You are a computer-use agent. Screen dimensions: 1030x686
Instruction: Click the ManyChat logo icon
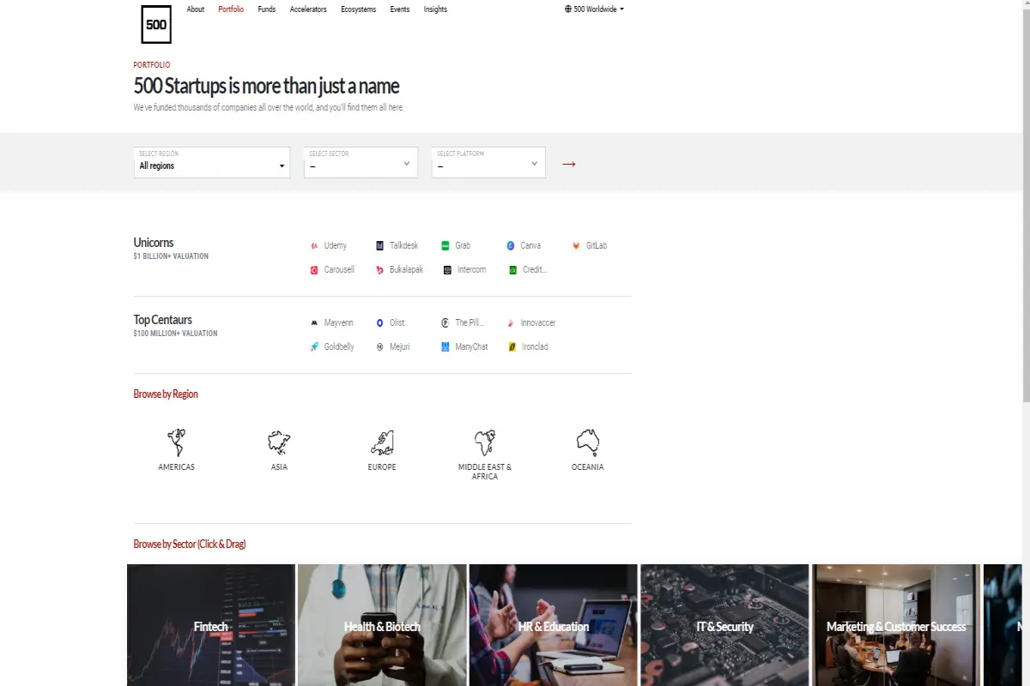(x=445, y=347)
